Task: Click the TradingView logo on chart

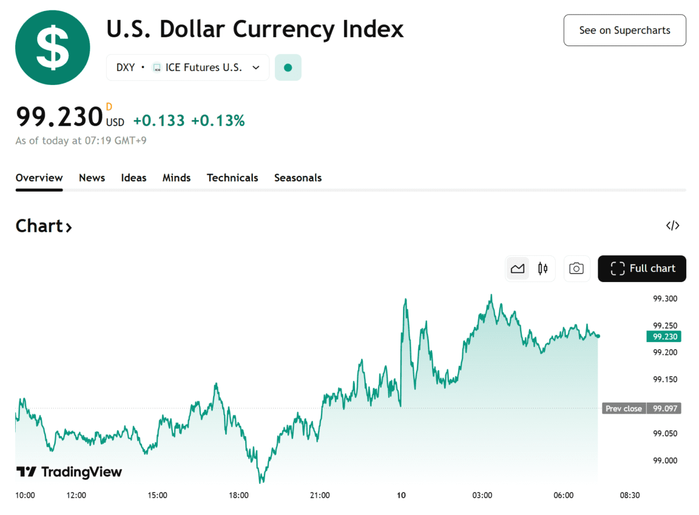Action: (69, 472)
